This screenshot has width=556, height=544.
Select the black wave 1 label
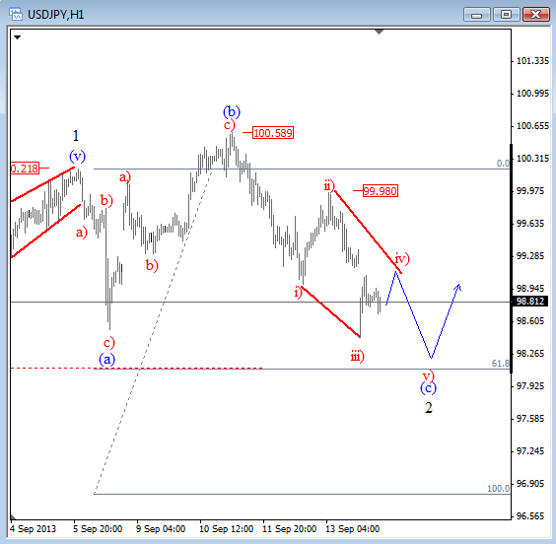[x=76, y=136]
